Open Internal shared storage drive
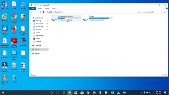169x95 pixels. [66, 18]
